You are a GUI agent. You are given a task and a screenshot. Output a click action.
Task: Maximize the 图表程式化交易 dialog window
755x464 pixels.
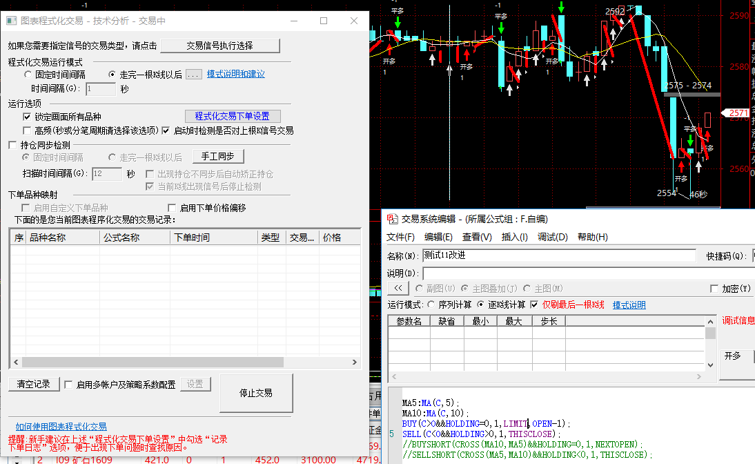324,21
